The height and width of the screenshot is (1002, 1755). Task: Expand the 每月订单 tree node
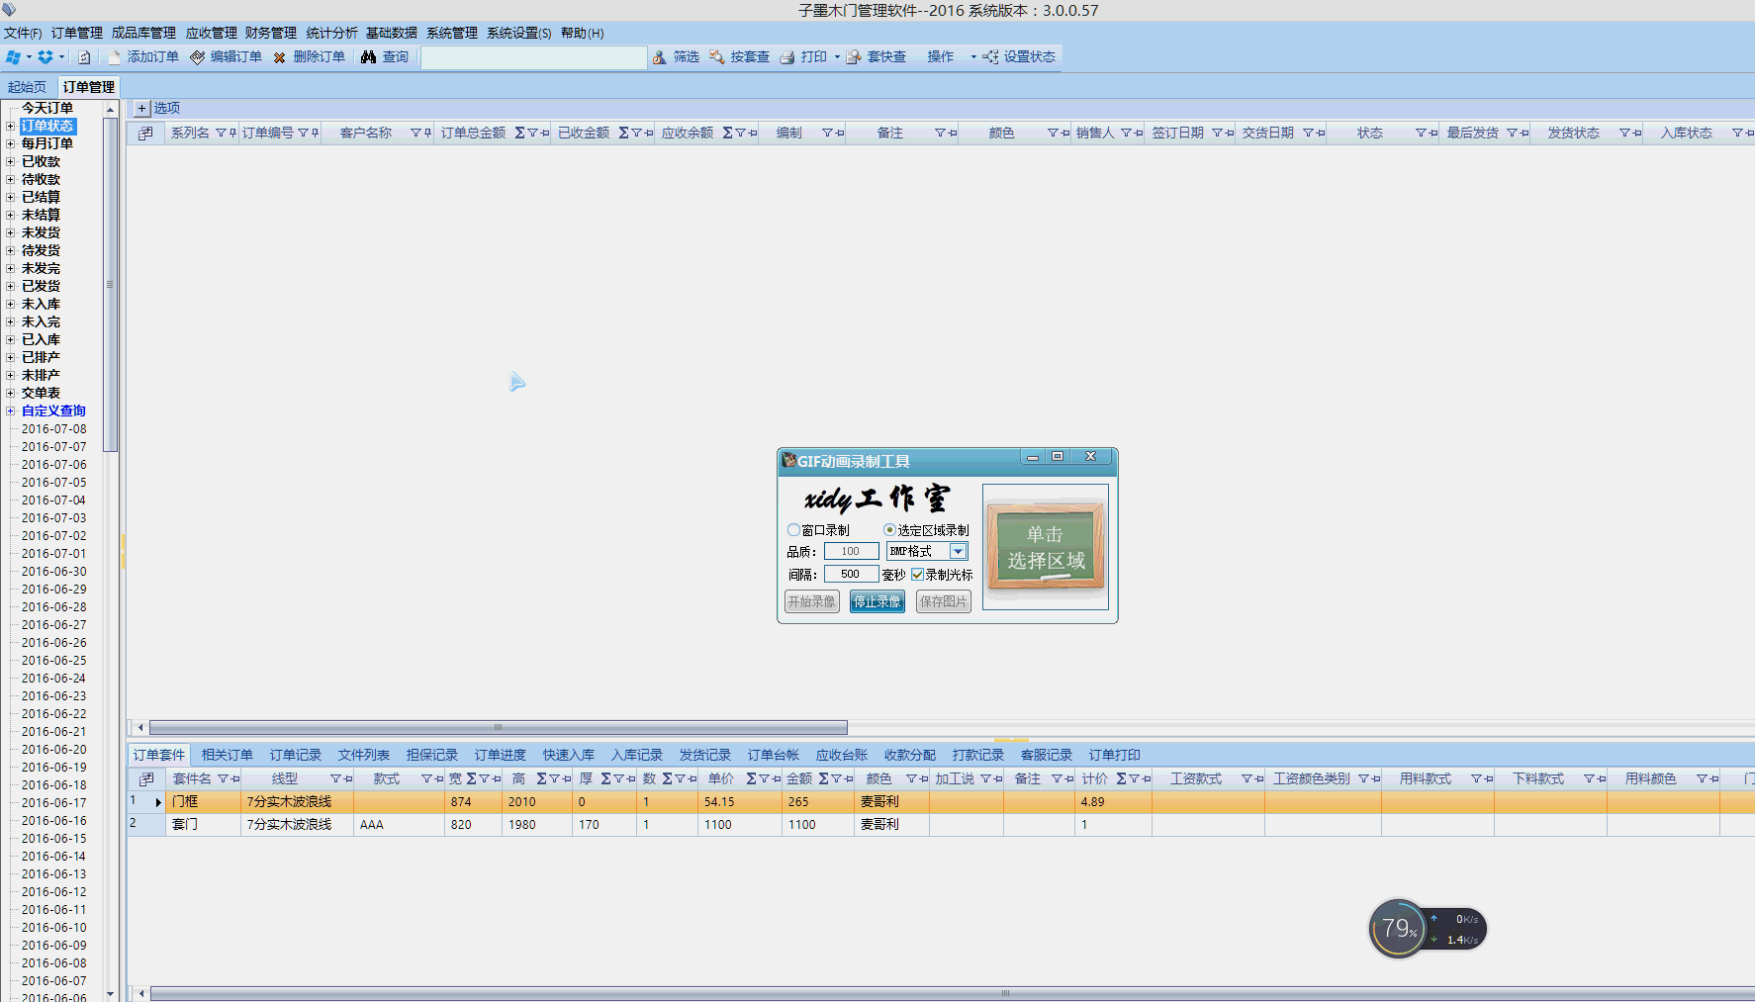point(11,143)
